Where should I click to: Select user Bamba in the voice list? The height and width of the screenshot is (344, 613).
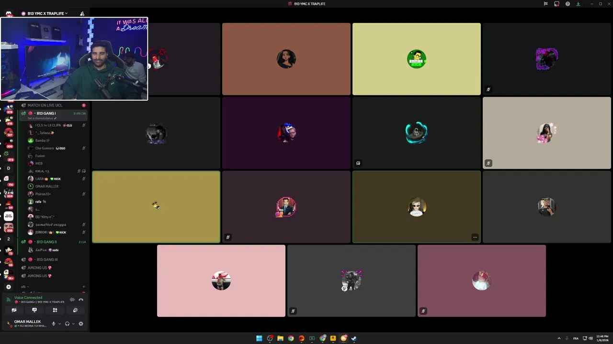click(57, 140)
